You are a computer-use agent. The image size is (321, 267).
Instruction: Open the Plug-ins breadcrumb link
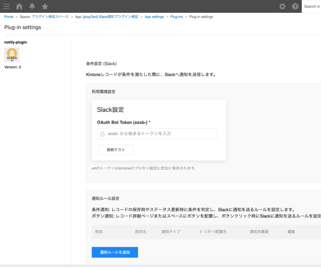[176, 17]
